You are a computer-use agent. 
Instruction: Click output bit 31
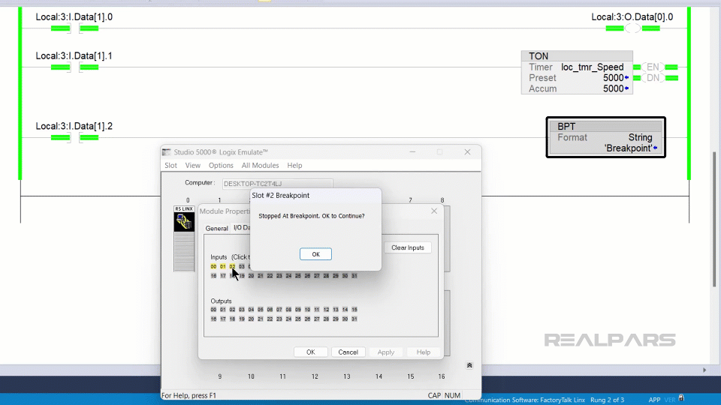pos(354,319)
